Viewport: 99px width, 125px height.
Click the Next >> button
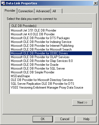point(82,102)
